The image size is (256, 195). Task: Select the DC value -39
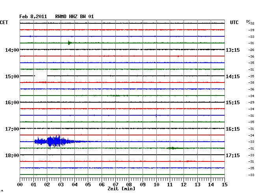pos(251,30)
